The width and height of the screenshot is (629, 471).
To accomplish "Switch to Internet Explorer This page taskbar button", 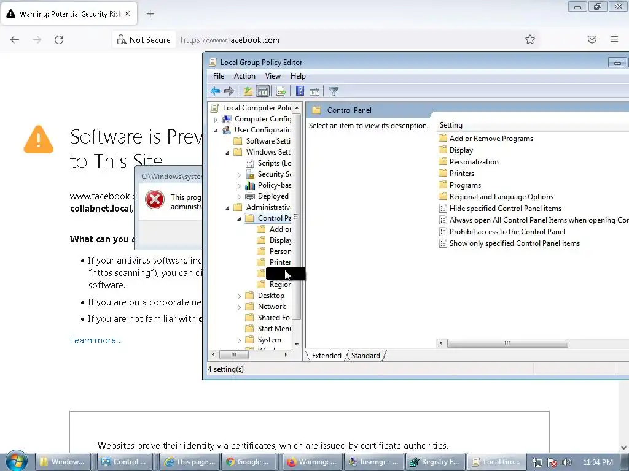I will coord(190,462).
